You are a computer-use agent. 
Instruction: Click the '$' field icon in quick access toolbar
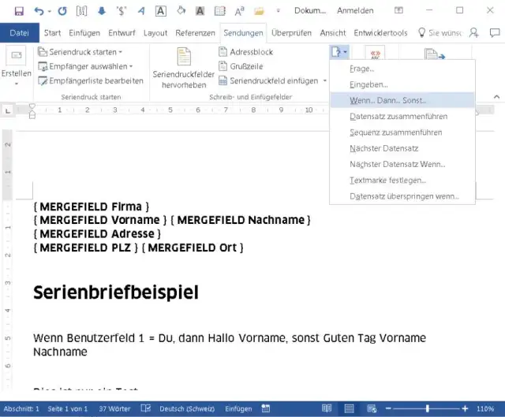click(x=121, y=11)
